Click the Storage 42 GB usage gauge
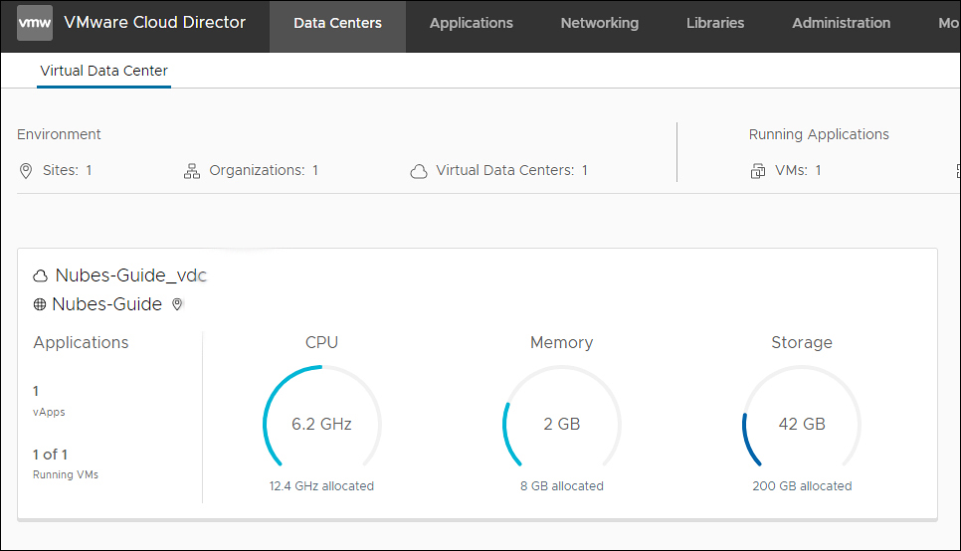The image size is (961, 551). [801, 424]
